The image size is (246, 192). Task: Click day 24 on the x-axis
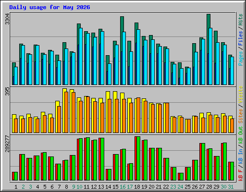180,187
